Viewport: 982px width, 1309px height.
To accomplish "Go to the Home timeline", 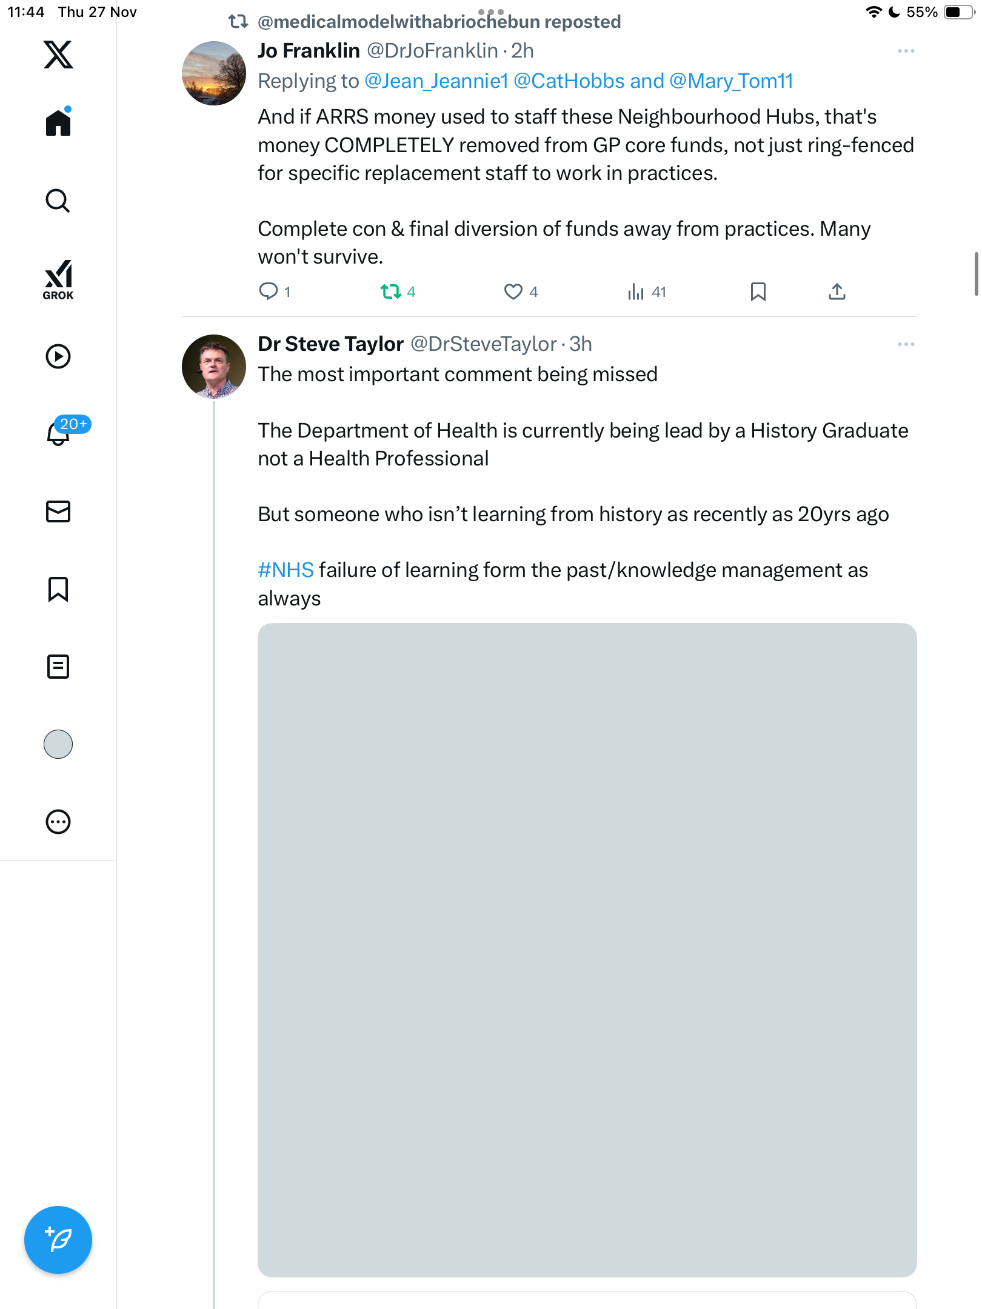I will [58, 123].
